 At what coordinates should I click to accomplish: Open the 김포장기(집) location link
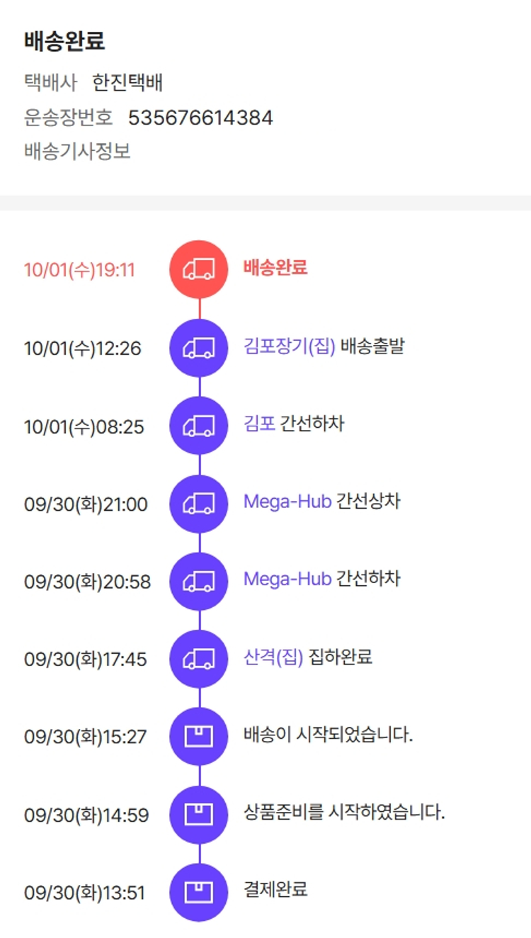tap(289, 346)
